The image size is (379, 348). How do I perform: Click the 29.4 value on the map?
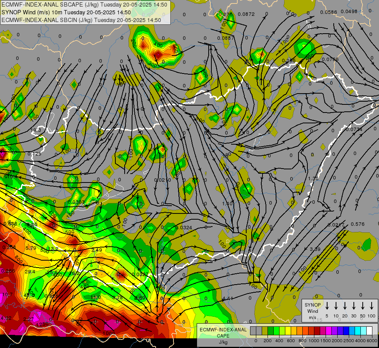point(30,272)
